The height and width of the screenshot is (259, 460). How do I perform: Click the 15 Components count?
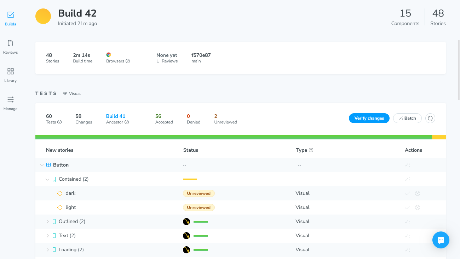coord(405,17)
